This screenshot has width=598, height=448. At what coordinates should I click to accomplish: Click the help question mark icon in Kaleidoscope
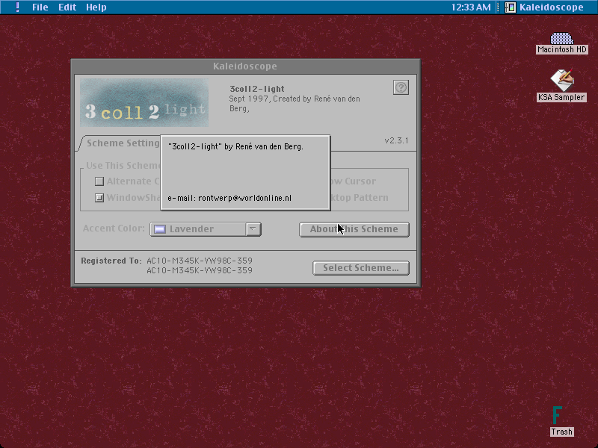tap(401, 87)
